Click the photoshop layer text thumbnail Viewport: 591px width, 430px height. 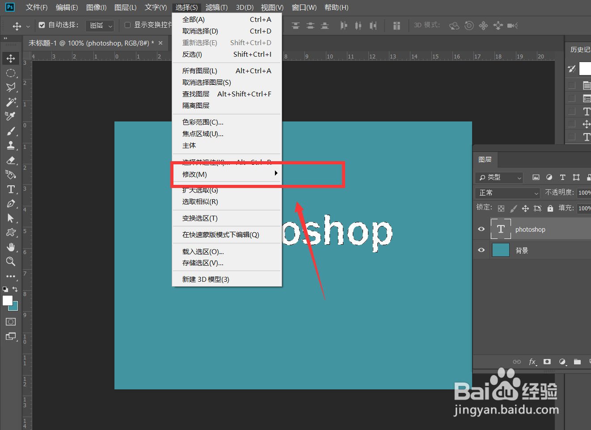tap(501, 229)
